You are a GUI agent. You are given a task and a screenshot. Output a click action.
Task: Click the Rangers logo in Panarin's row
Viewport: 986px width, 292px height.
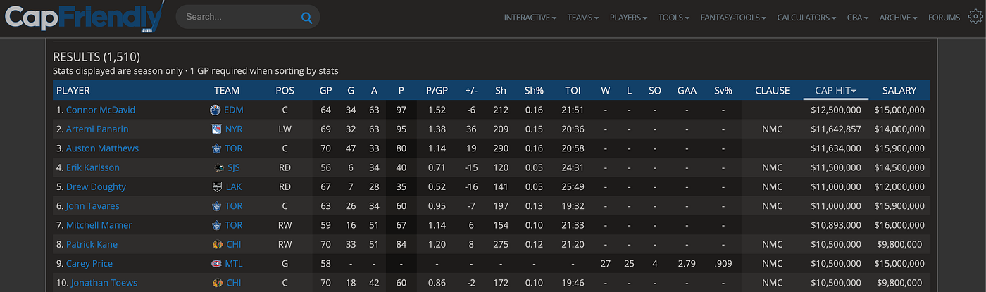click(216, 129)
